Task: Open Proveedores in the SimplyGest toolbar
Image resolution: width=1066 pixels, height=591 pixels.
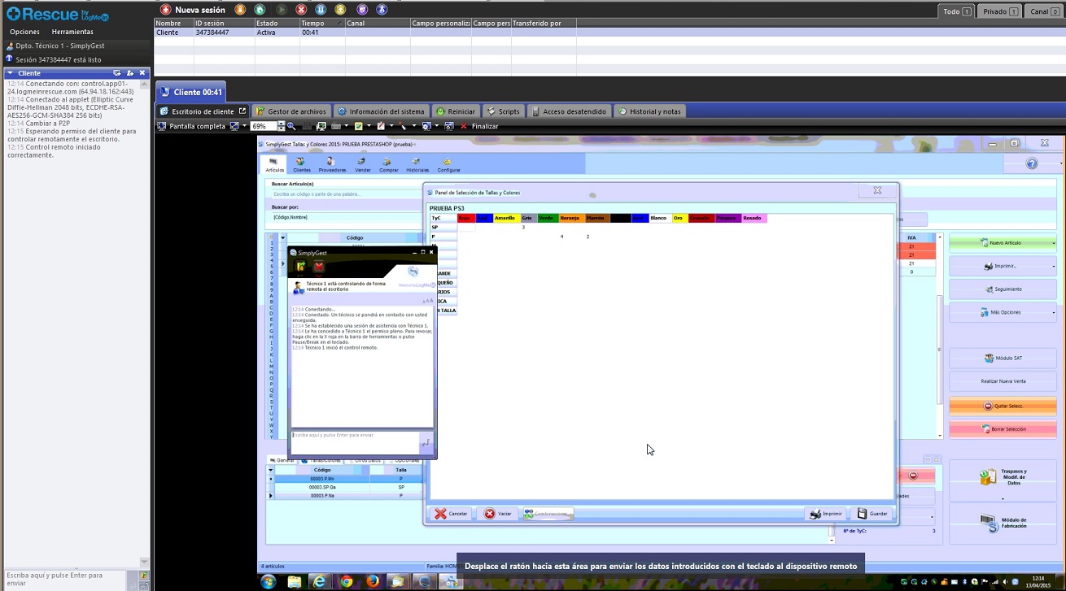Action: pos(332,165)
